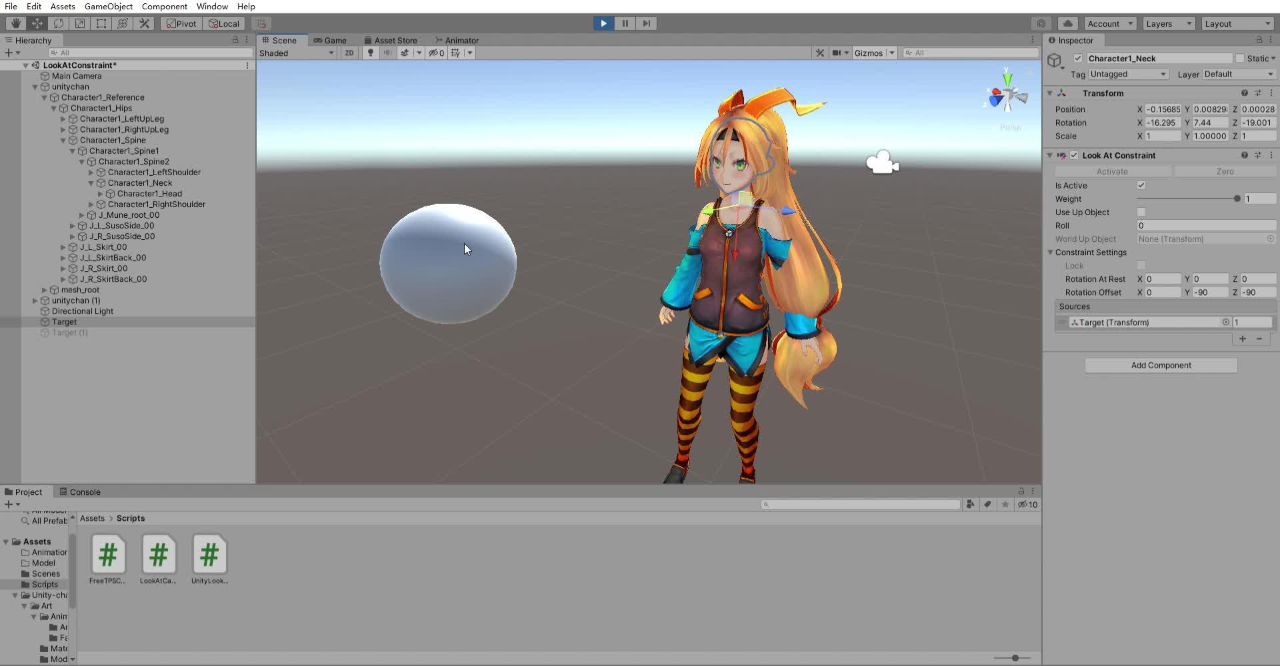Toggle Use Up Object checkbox

[1141, 212]
